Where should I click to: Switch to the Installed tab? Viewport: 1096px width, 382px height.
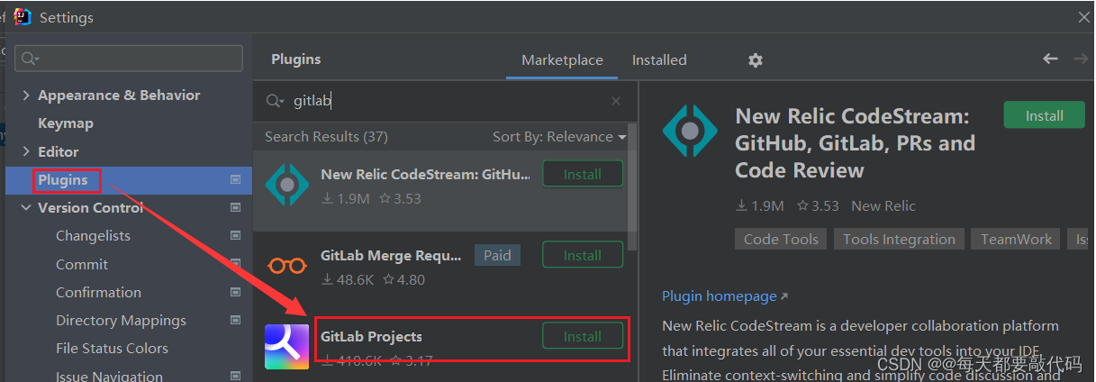tap(659, 60)
